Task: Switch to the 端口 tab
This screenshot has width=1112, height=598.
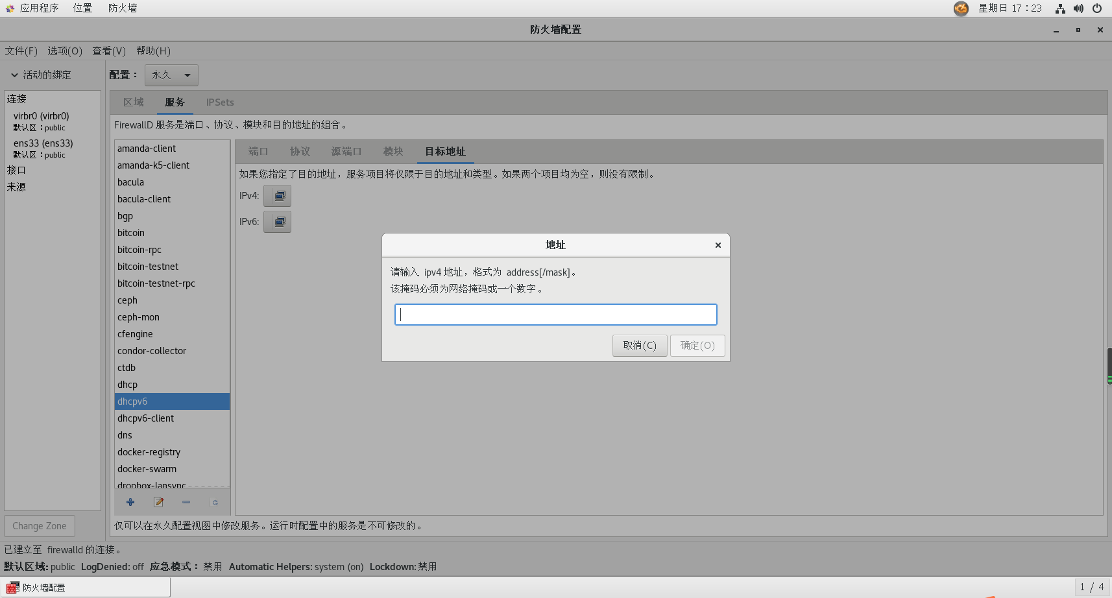Action: [x=258, y=152]
